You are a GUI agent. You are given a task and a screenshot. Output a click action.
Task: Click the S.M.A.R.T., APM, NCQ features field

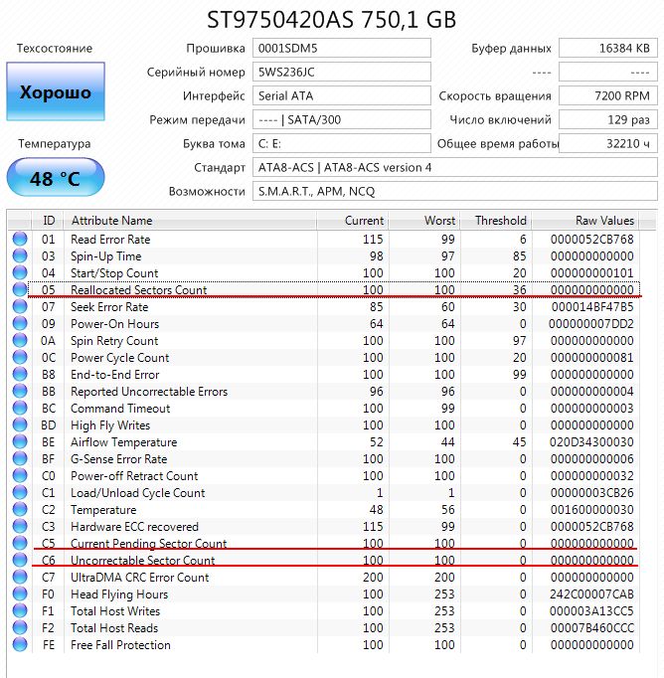click(454, 191)
